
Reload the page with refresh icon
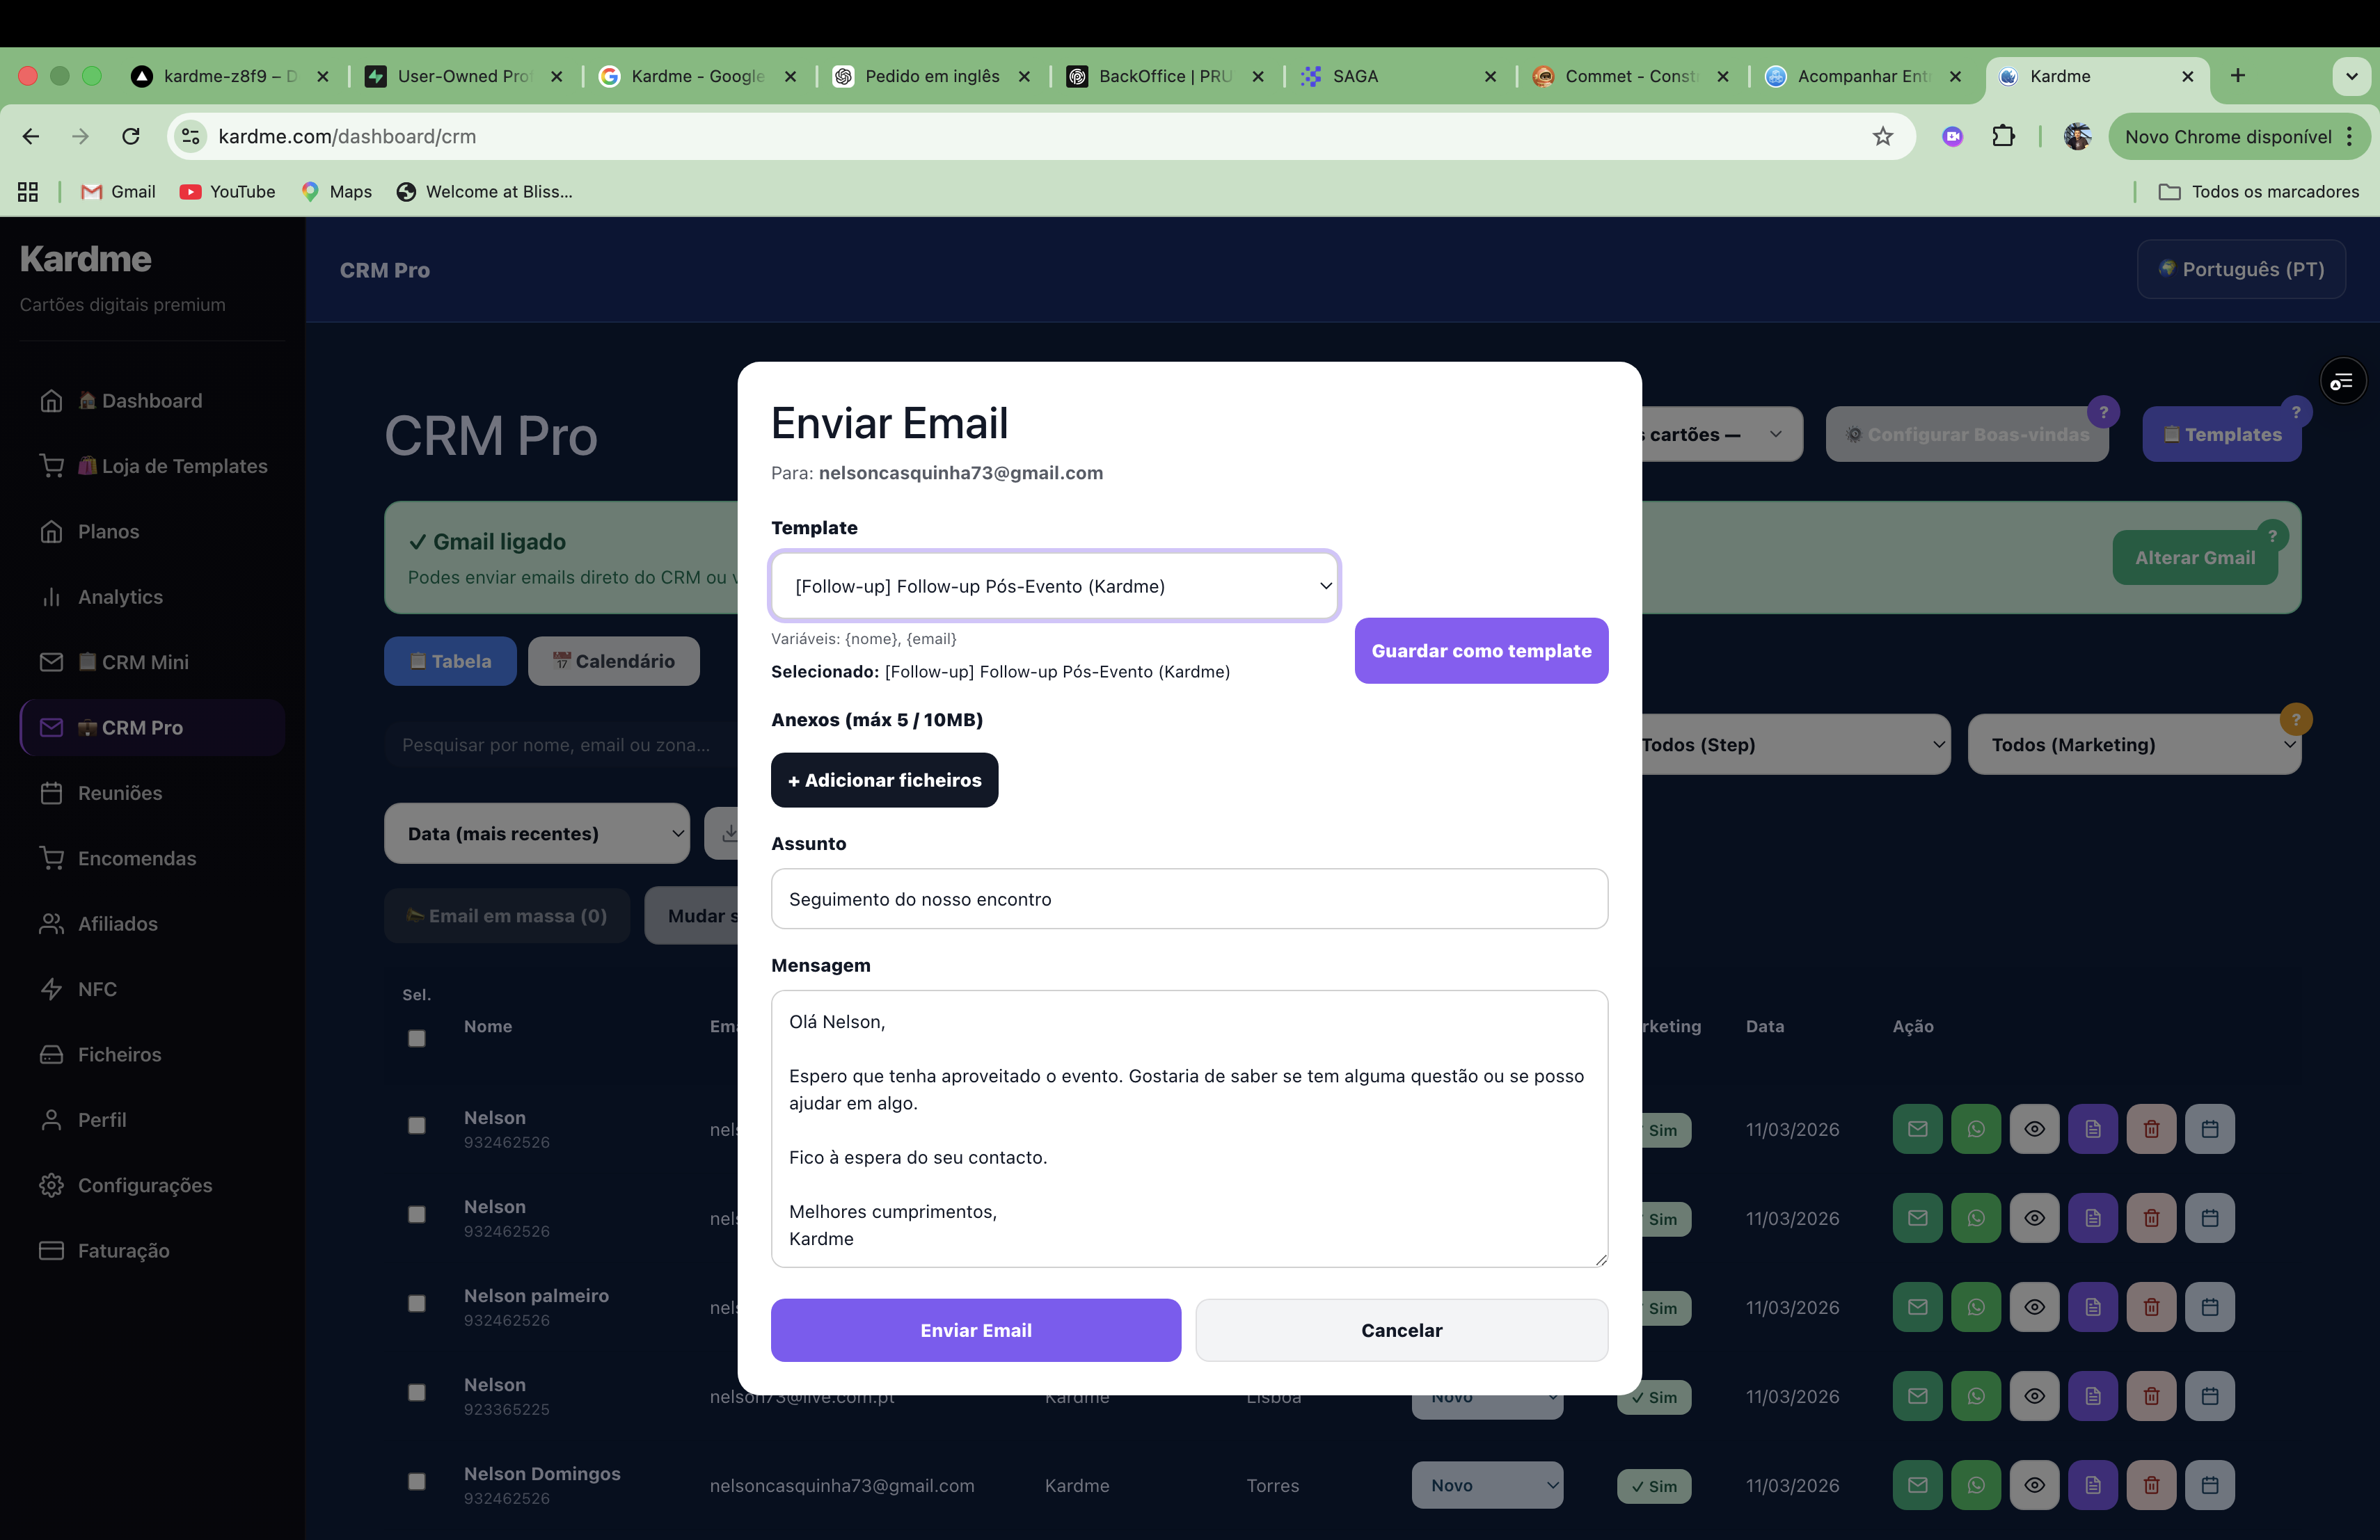pos(131,137)
